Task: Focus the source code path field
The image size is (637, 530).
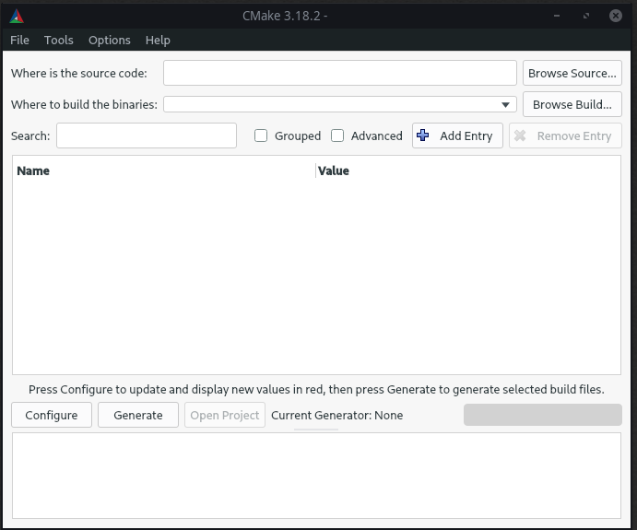Action: (340, 73)
